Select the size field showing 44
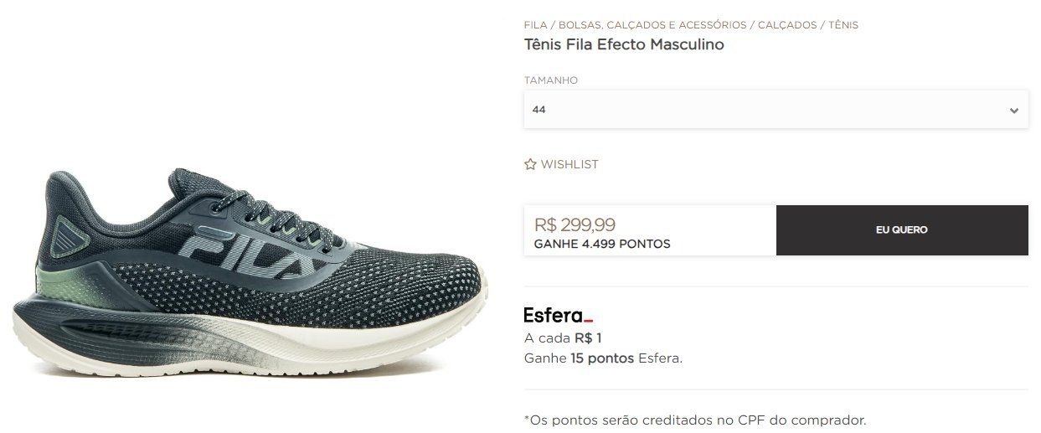This screenshot has height=433, width=1041. pyautogui.click(x=776, y=110)
